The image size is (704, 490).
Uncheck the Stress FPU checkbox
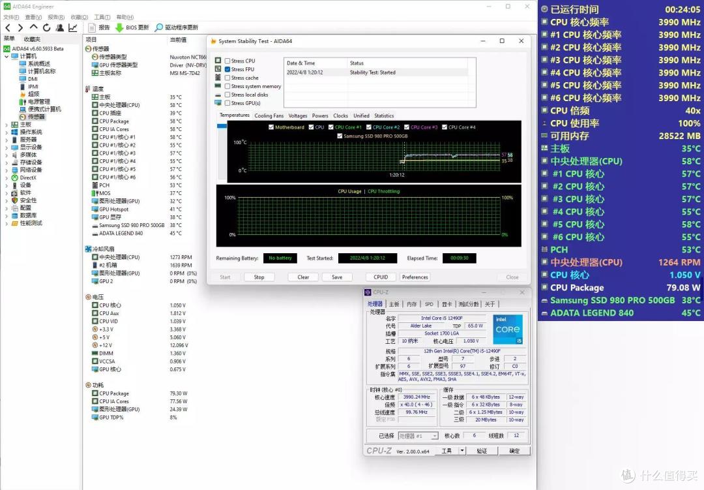(x=227, y=69)
